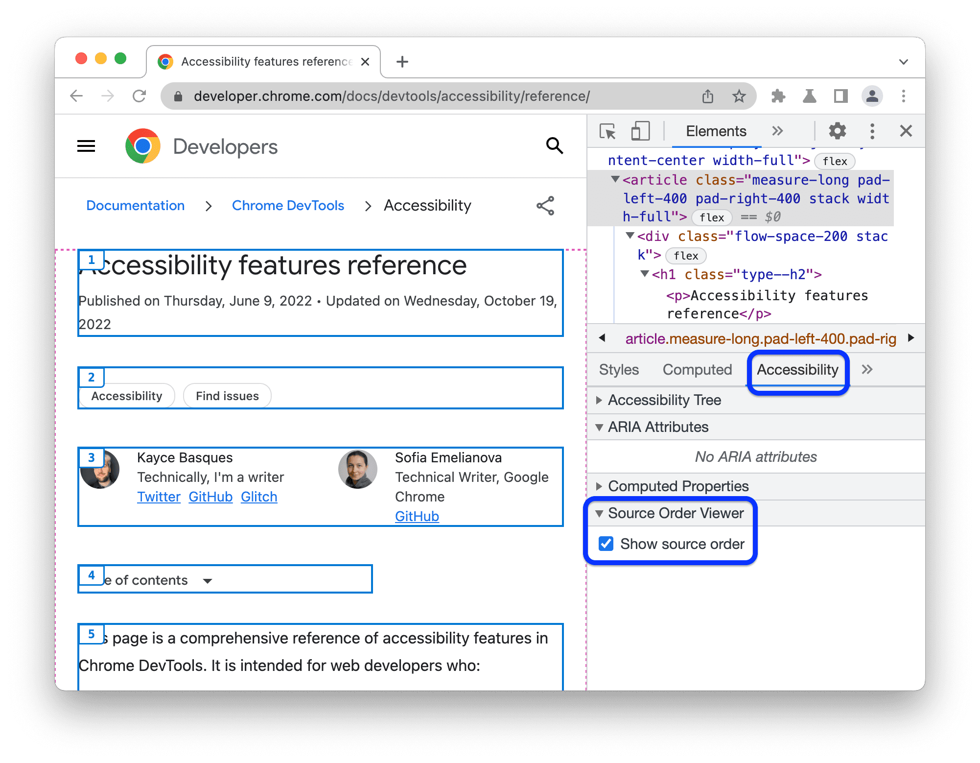The width and height of the screenshot is (980, 763).
Task: Enable Show source order checkbox
Action: pos(607,544)
